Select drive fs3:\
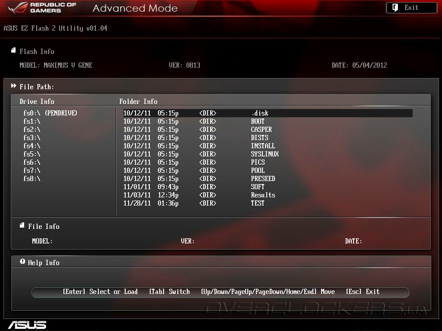The image size is (442, 331). point(32,137)
